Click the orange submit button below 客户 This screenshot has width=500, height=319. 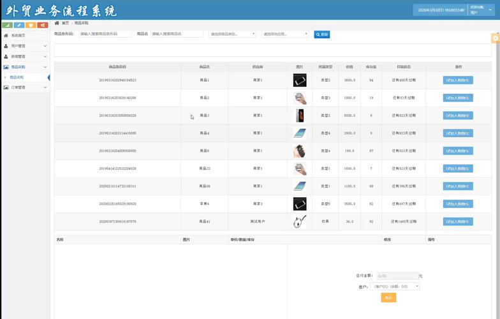pyautogui.click(x=388, y=297)
